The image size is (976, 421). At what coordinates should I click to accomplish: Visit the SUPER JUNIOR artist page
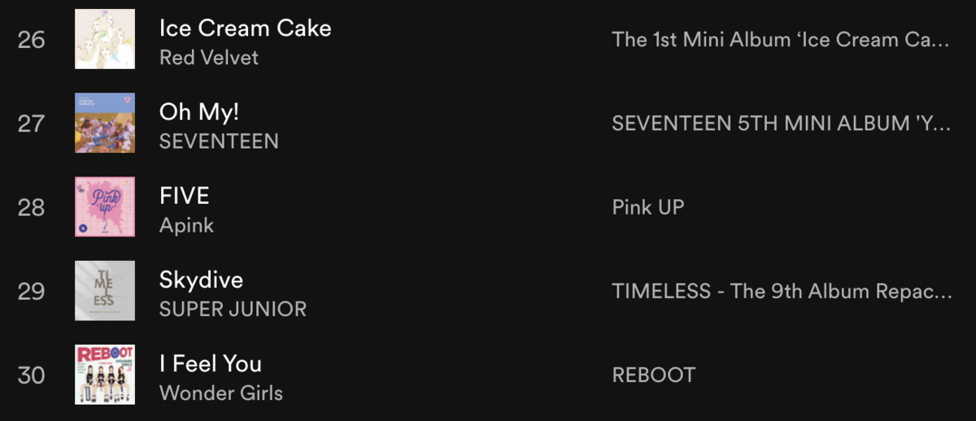pos(233,310)
